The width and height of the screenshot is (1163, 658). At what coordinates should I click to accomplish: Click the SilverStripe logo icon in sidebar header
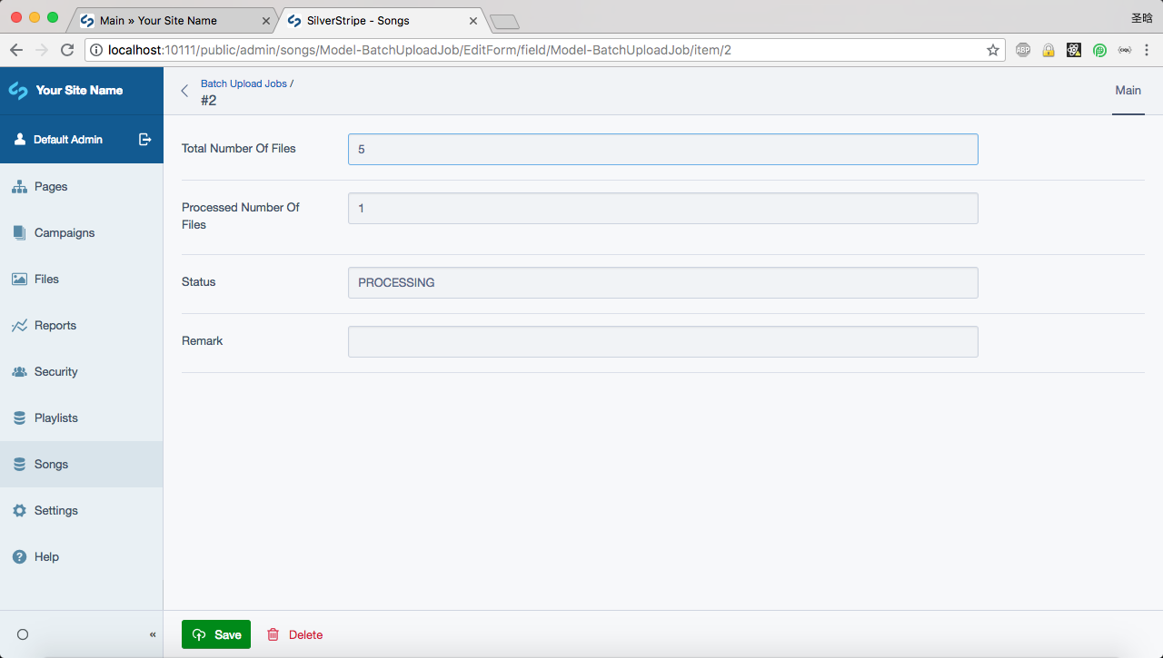18,91
